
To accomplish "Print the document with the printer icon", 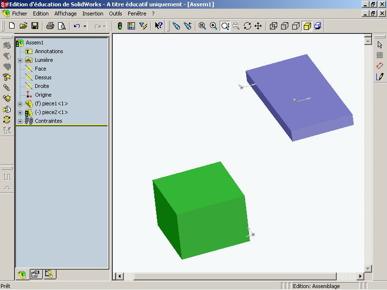I will point(50,26).
